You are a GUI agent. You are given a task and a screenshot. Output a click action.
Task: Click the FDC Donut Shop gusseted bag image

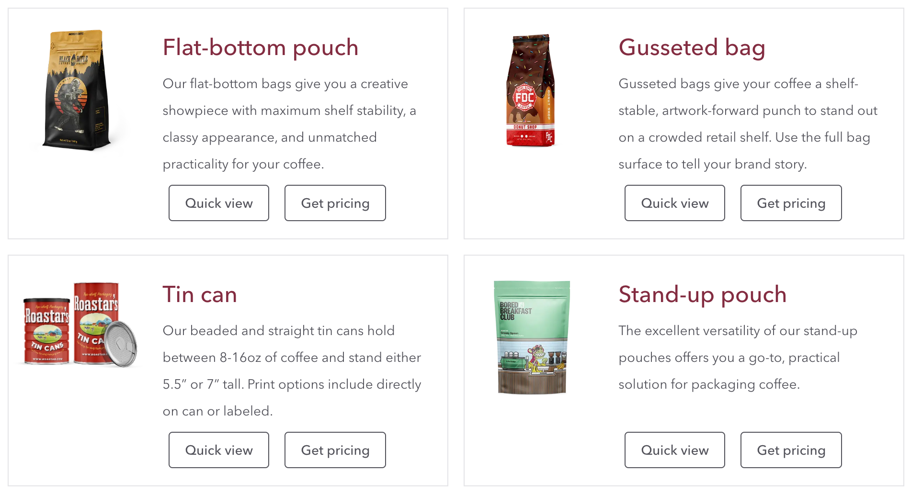531,90
